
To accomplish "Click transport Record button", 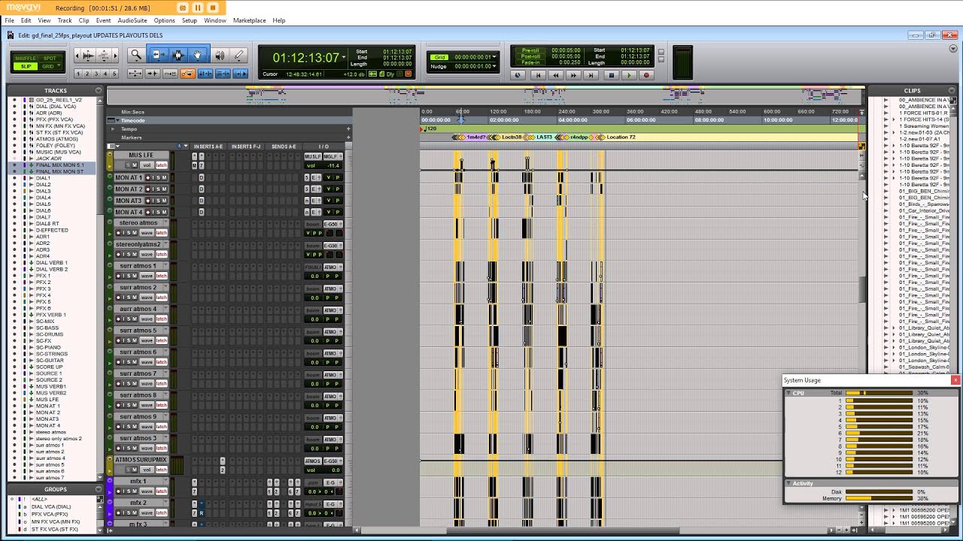I will (646, 75).
